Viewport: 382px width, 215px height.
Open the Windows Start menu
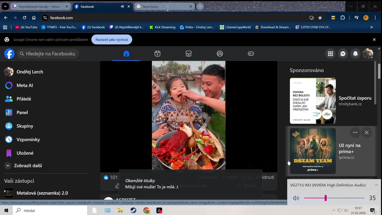[6, 211]
